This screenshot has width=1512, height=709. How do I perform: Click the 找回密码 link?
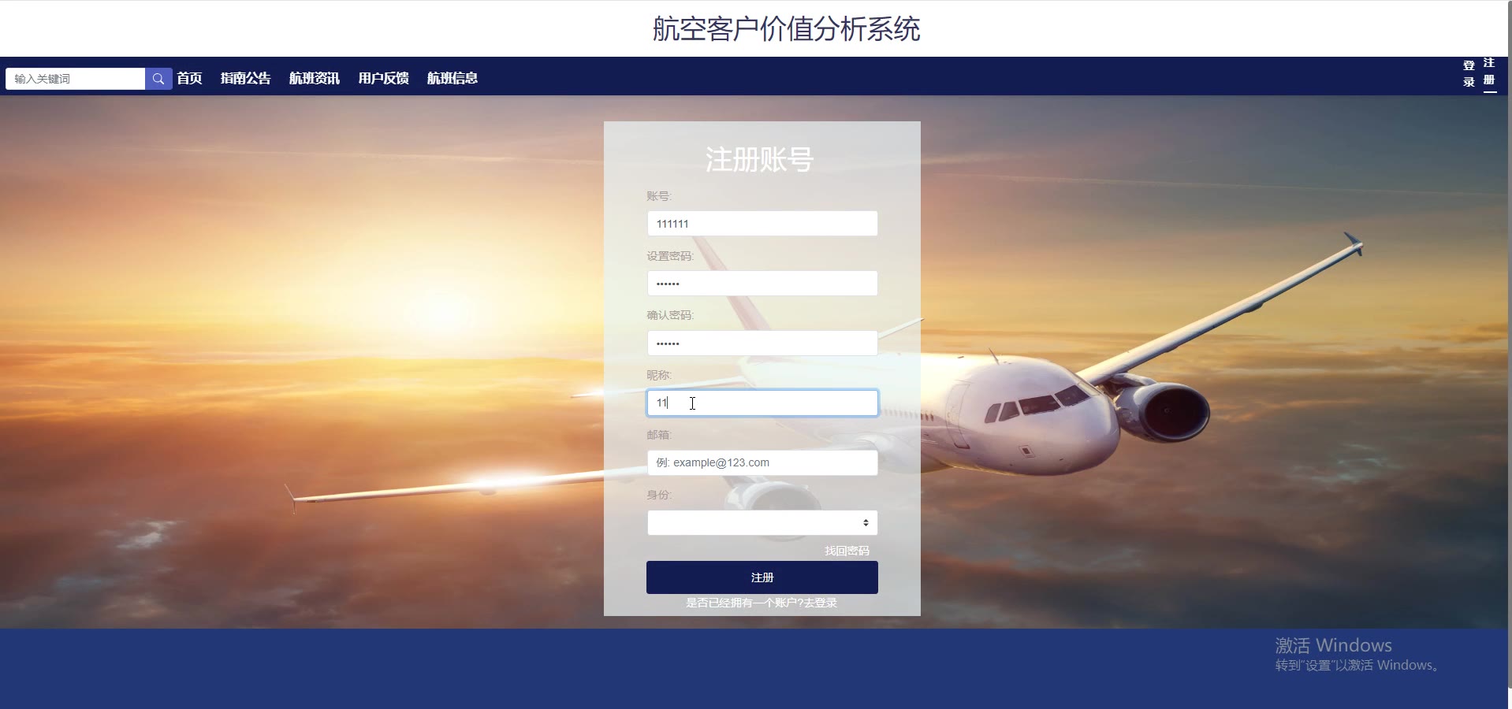pos(847,551)
